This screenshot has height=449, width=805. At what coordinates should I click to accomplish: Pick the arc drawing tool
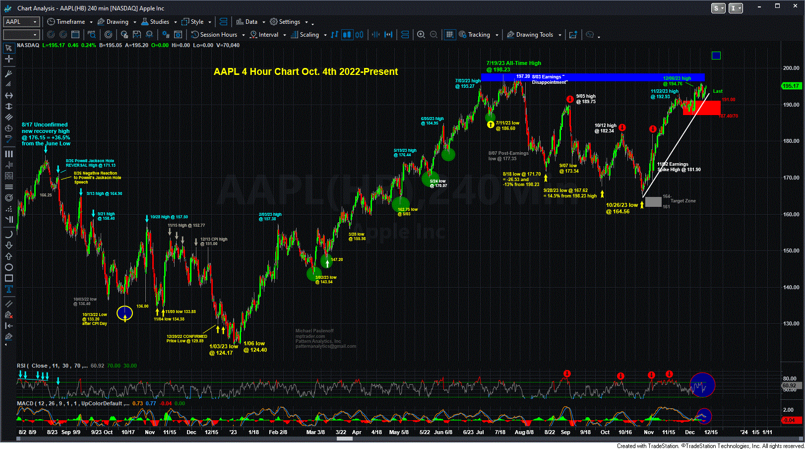coord(8,234)
